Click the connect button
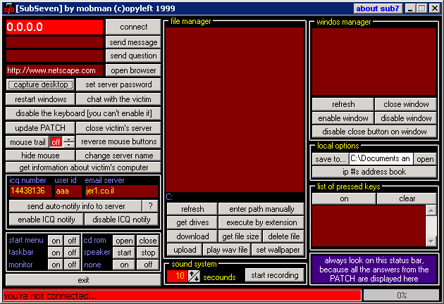The height and width of the screenshot is (304, 444). pyautogui.click(x=133, y=27)
